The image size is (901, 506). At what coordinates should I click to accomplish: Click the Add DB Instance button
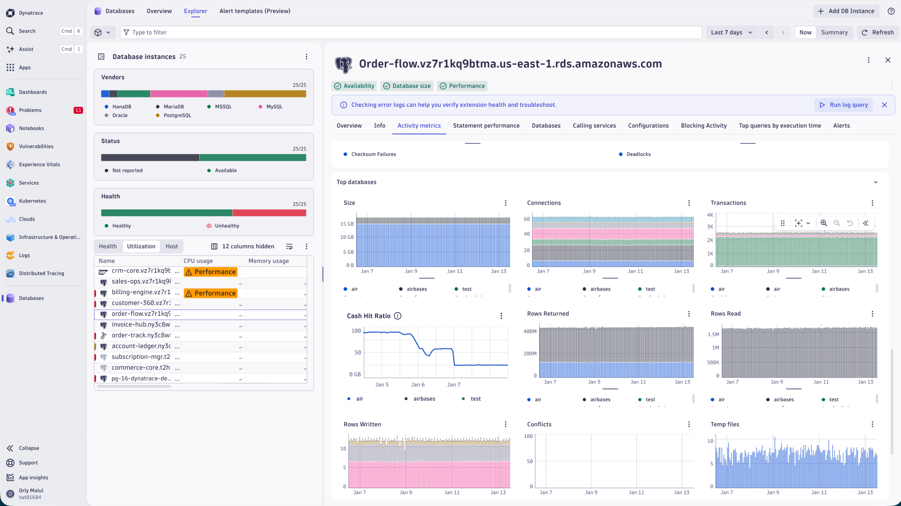pyautogui.click(x=846, y=11)
